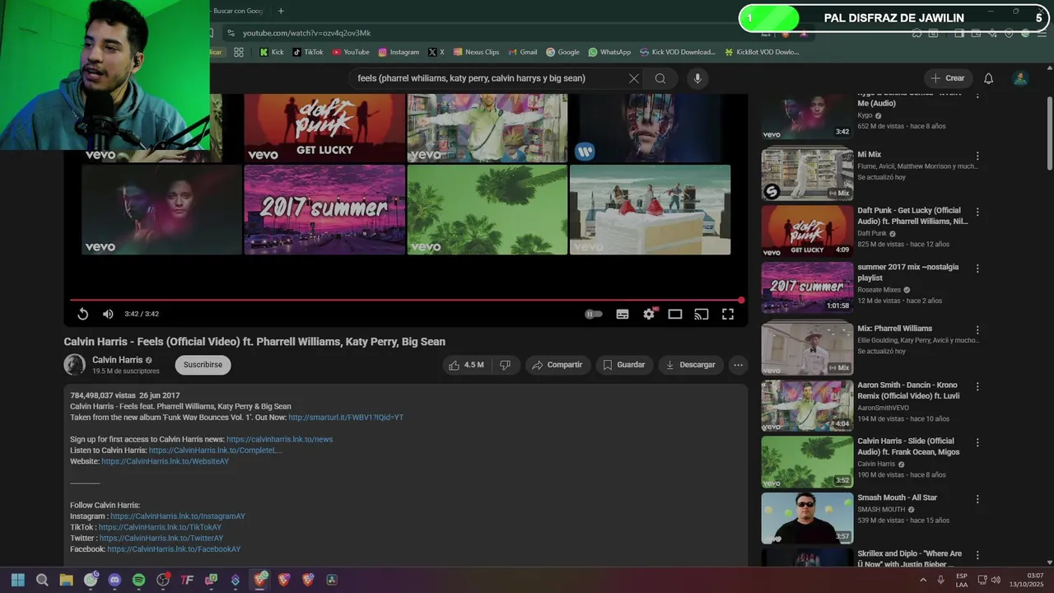Click the red video progress bar

[x=405, y=300]
